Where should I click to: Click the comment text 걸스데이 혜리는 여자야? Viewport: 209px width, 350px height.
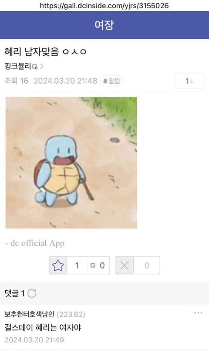tap(43, 327)
